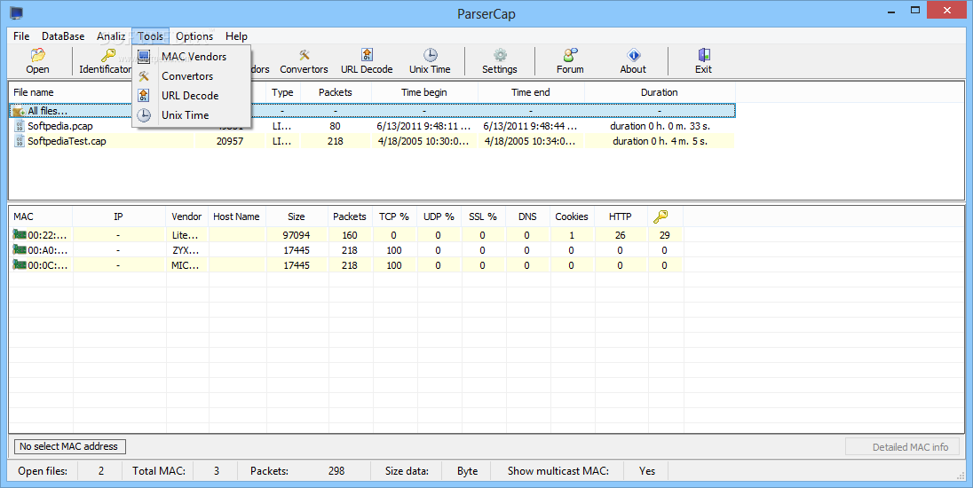Sort files by Time end column
Image resolution: width=973 pixels, height=488 pixels.
[531, 92]
